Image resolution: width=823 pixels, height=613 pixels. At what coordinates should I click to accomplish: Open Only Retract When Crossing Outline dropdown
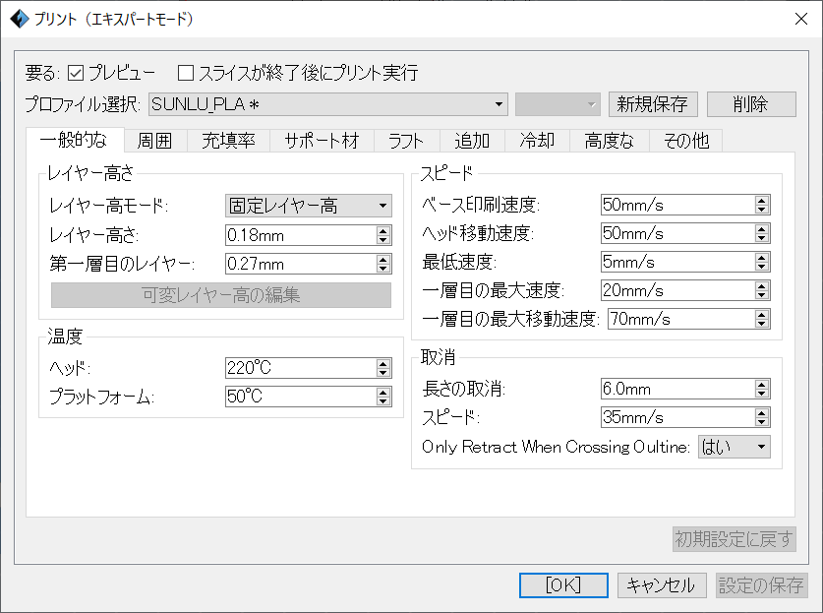point(734,447)
